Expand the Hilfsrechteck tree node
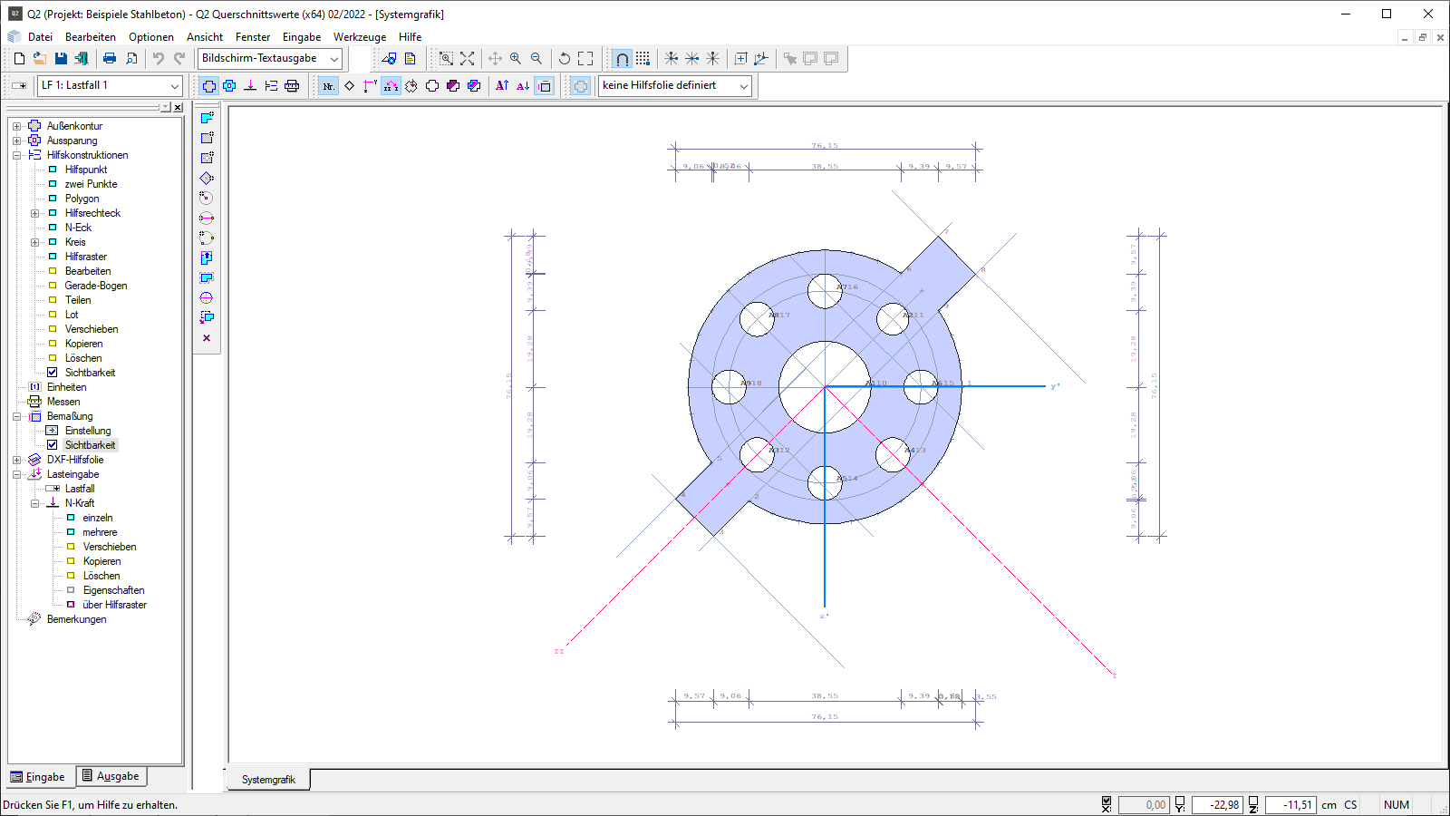This screenshot has height=816, width=1450. coord(34,213)
